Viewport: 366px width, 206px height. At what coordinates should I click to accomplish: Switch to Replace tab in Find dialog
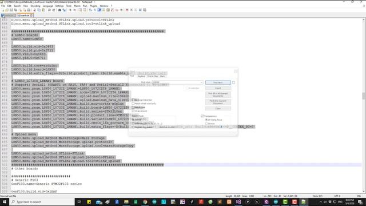click(141, 76)
